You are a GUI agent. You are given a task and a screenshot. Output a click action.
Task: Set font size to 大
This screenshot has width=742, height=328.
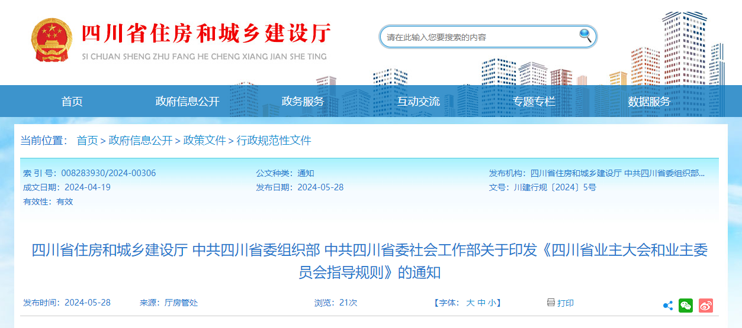[x=470, y=303]
